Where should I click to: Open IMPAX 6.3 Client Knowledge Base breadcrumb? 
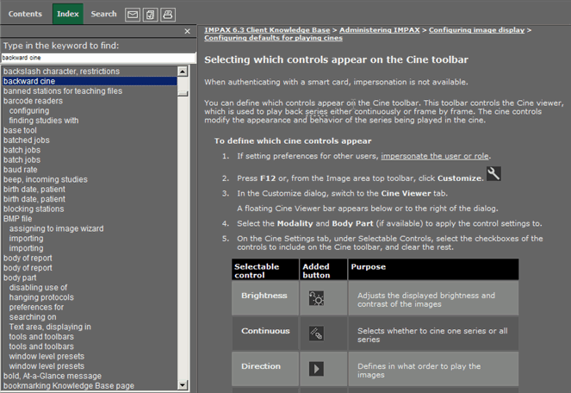(267, 30)
